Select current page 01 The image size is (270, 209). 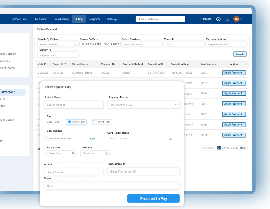point(219,148)
